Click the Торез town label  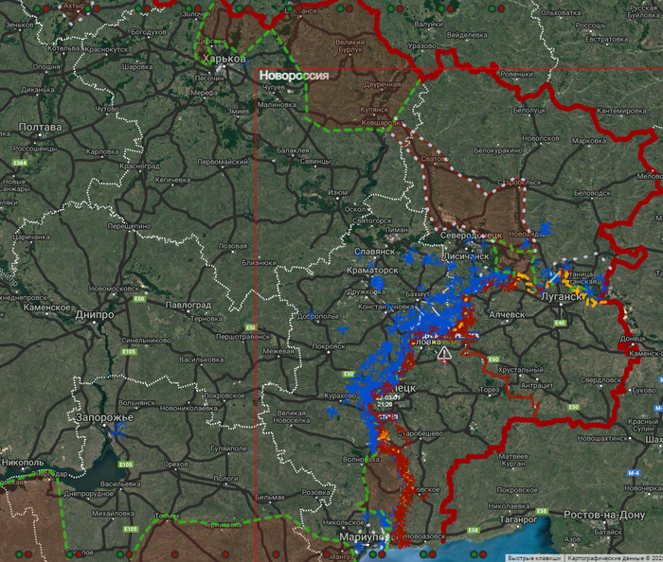(x=490, y=390)
